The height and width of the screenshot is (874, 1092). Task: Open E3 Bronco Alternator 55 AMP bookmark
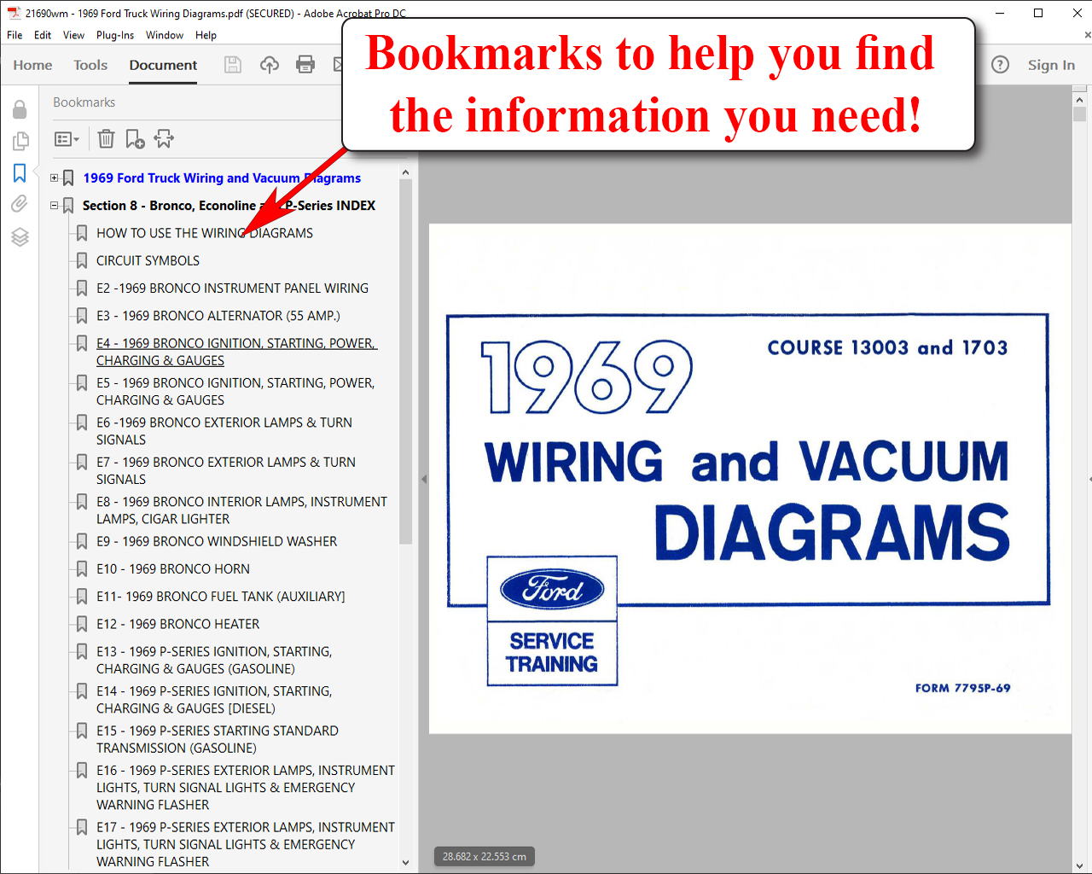tap(218, 316)
